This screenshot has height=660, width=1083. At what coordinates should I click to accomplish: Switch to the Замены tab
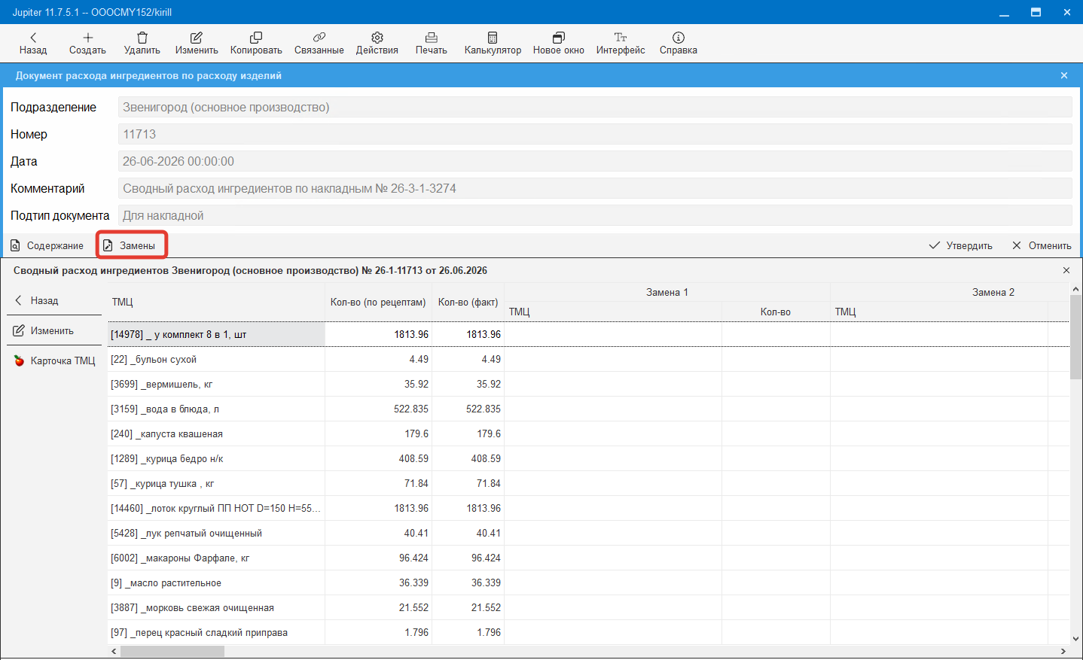(x=130, y=245)
